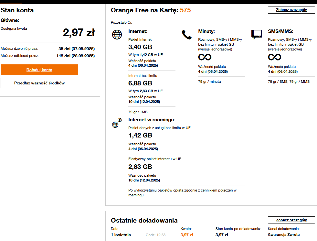The image size is (317, 241).
Task: Click the Minuty heading
Action: [x=206, y=31]
